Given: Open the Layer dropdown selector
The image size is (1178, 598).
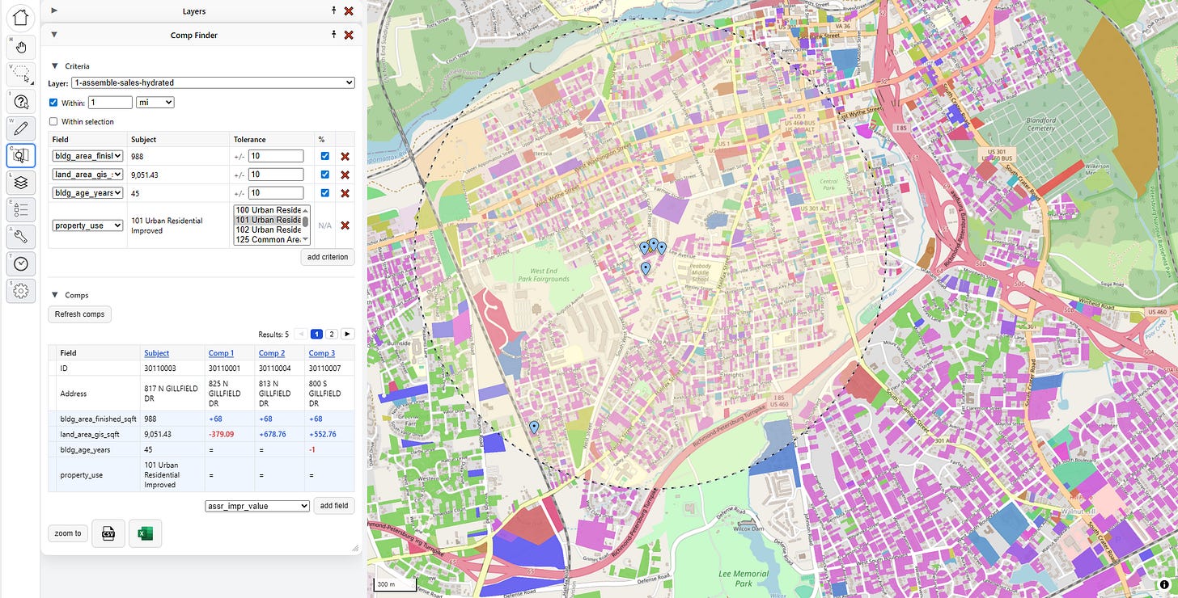Looking at the screenshot, I should (213, 82).
